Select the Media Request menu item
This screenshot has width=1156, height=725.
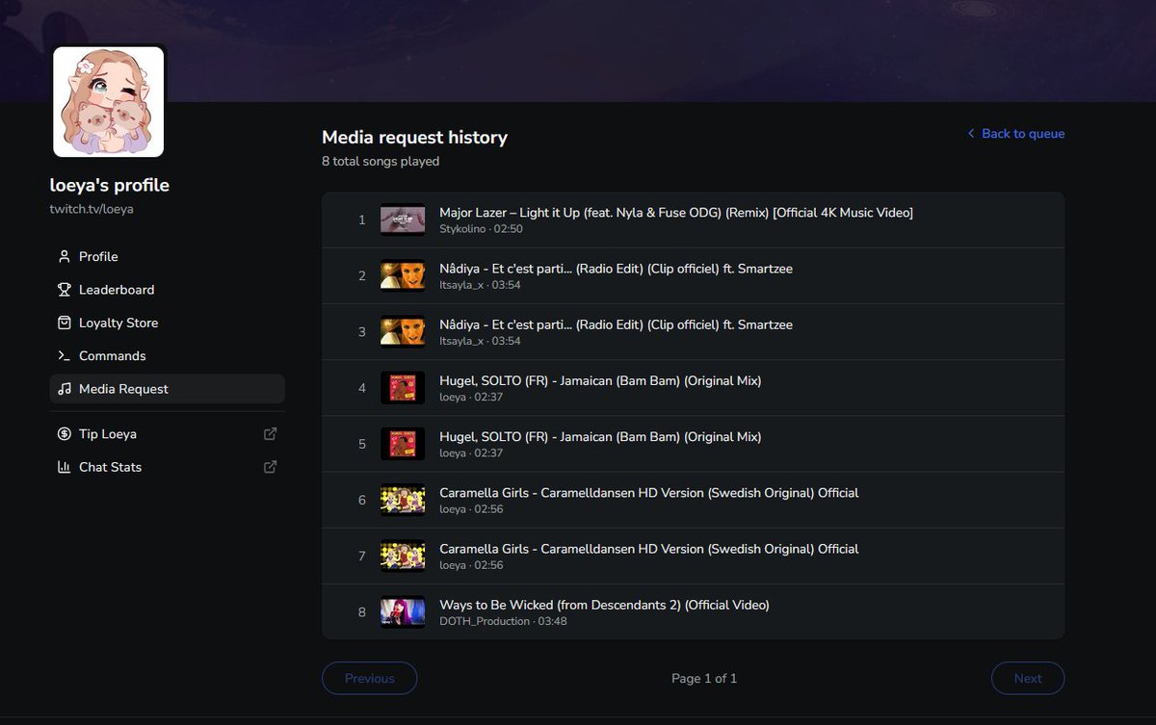pos(168,389)
